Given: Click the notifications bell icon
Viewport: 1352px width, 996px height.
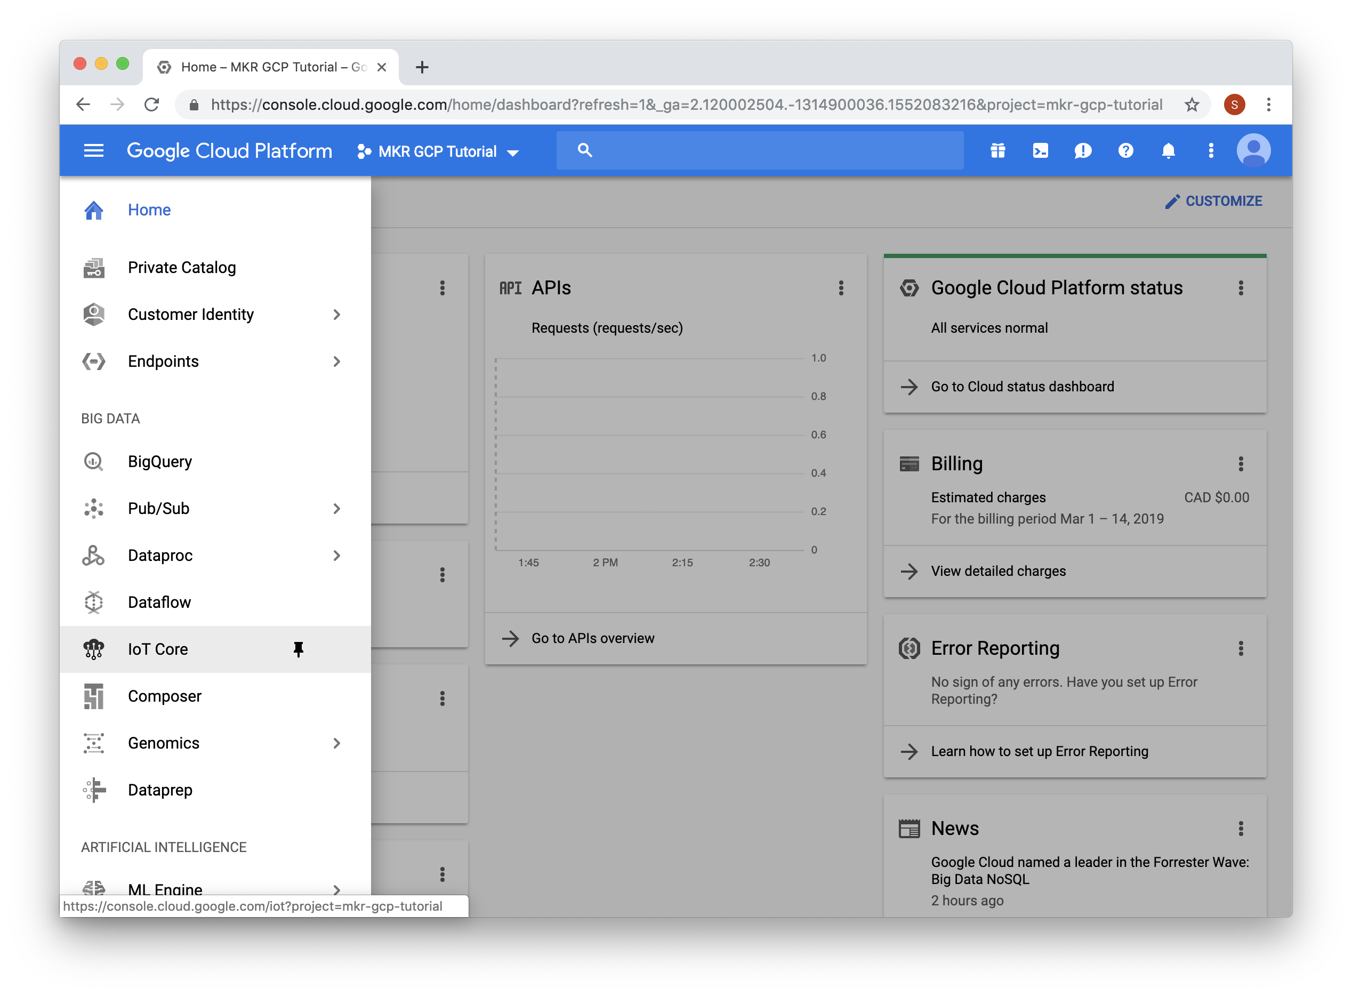Looking at the screenshot, I should tap(1168, 151).
